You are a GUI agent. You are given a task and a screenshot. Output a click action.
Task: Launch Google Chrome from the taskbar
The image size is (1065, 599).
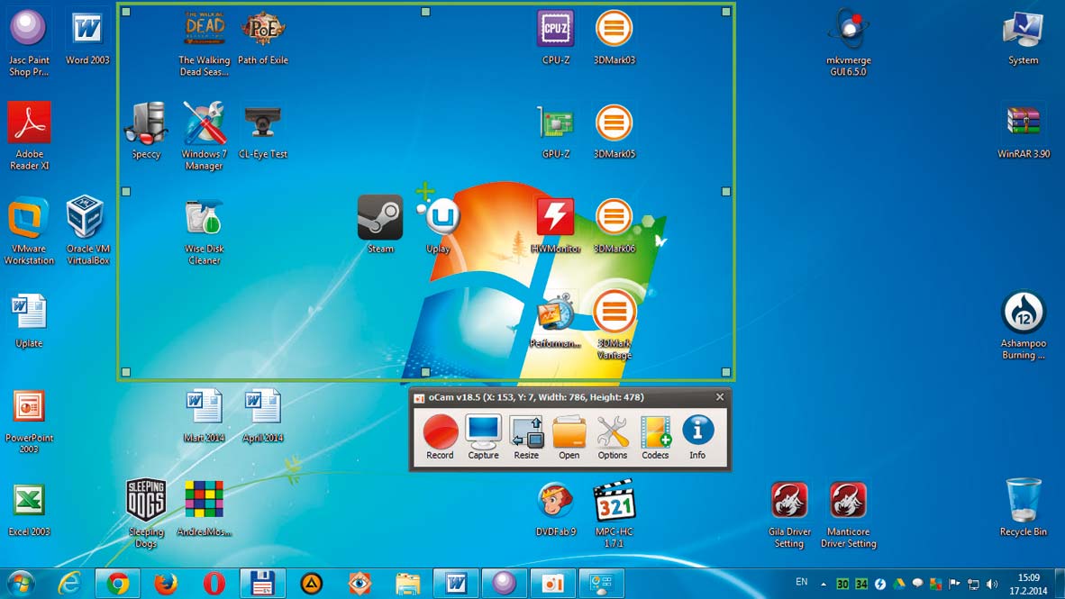(x=117, y=584)
